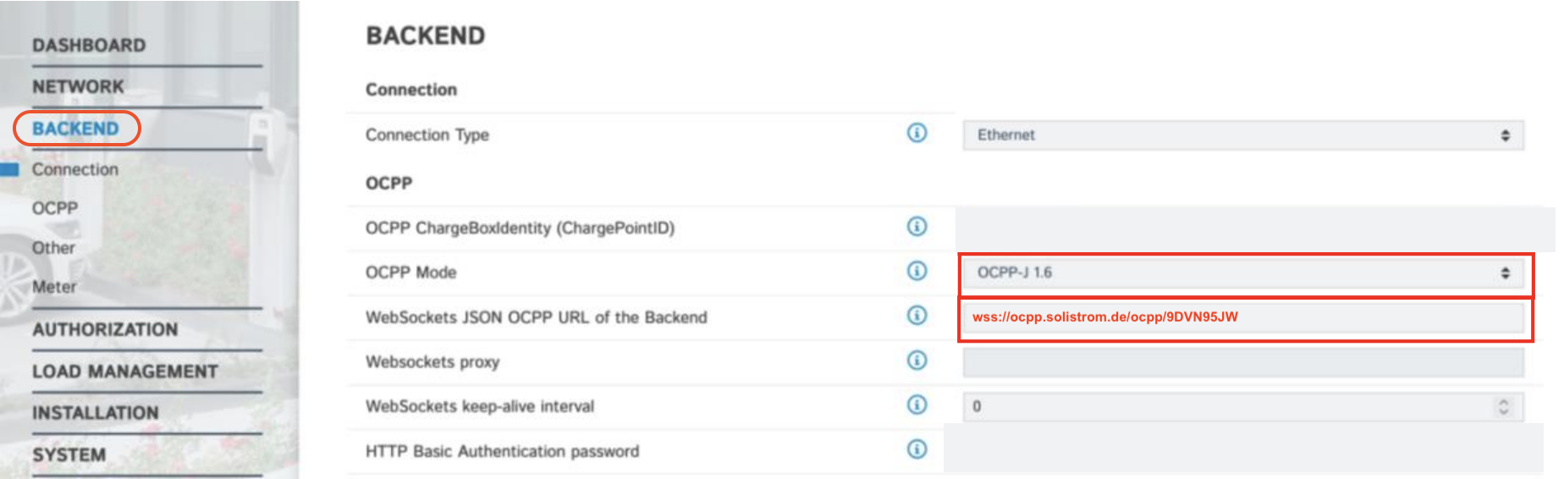Go to the SYSTEM section
The image size is (1564, 479).
pyautogui.click(x=69, y=454)
